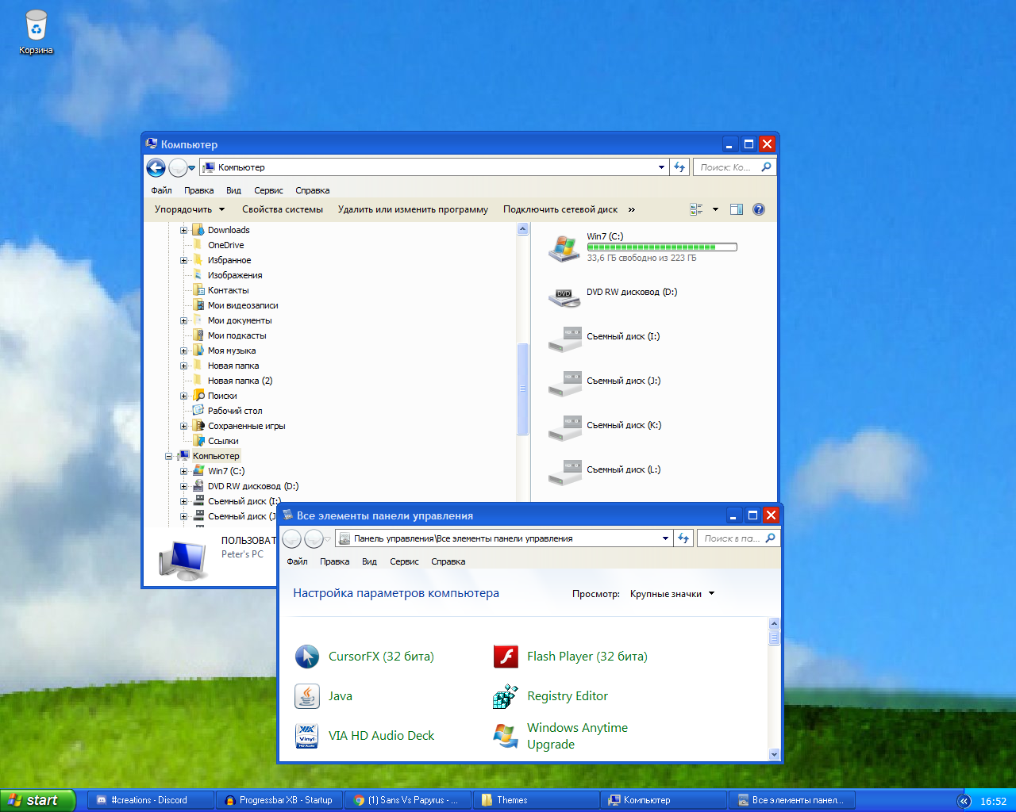Toggle the preview pane icon in Компьютер toolbar
Image resolution: width=1016 pixels, height=812 pixels.
(x=736, y=209)
